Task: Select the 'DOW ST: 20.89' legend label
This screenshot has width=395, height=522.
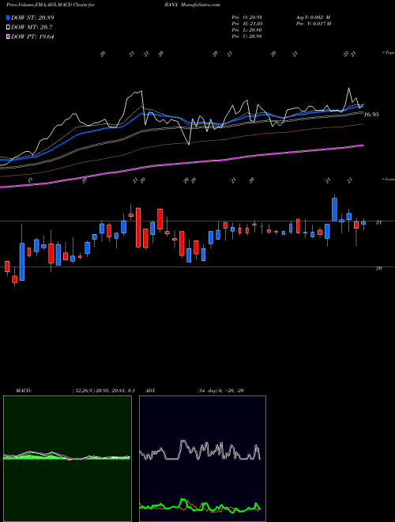Action: coord(32,17)
